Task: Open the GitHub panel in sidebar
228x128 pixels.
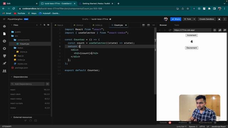Action: [4, 56]
